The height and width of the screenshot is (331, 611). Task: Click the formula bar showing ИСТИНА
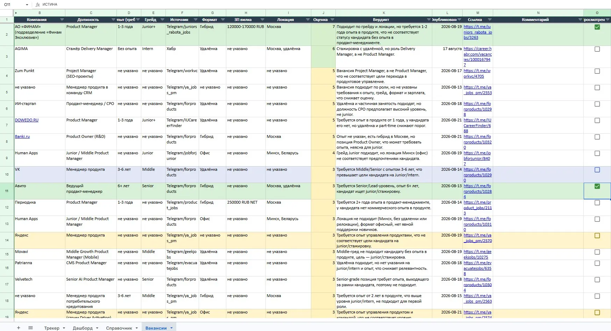pos(325,5)
